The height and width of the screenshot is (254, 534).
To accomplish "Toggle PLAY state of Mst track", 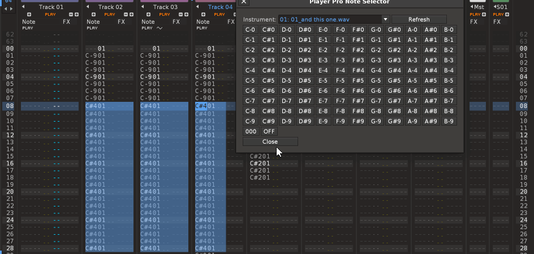I will (474, 14).
